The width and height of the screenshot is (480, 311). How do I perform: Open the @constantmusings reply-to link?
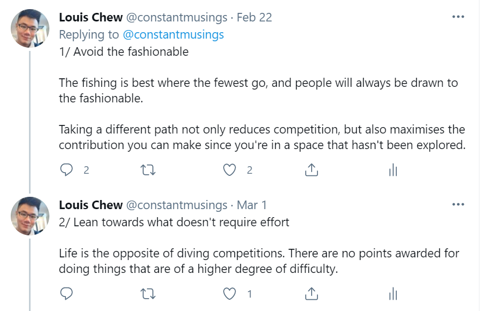point(173,35)
